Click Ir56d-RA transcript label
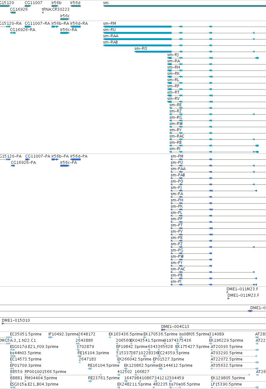 click(79, 23)
